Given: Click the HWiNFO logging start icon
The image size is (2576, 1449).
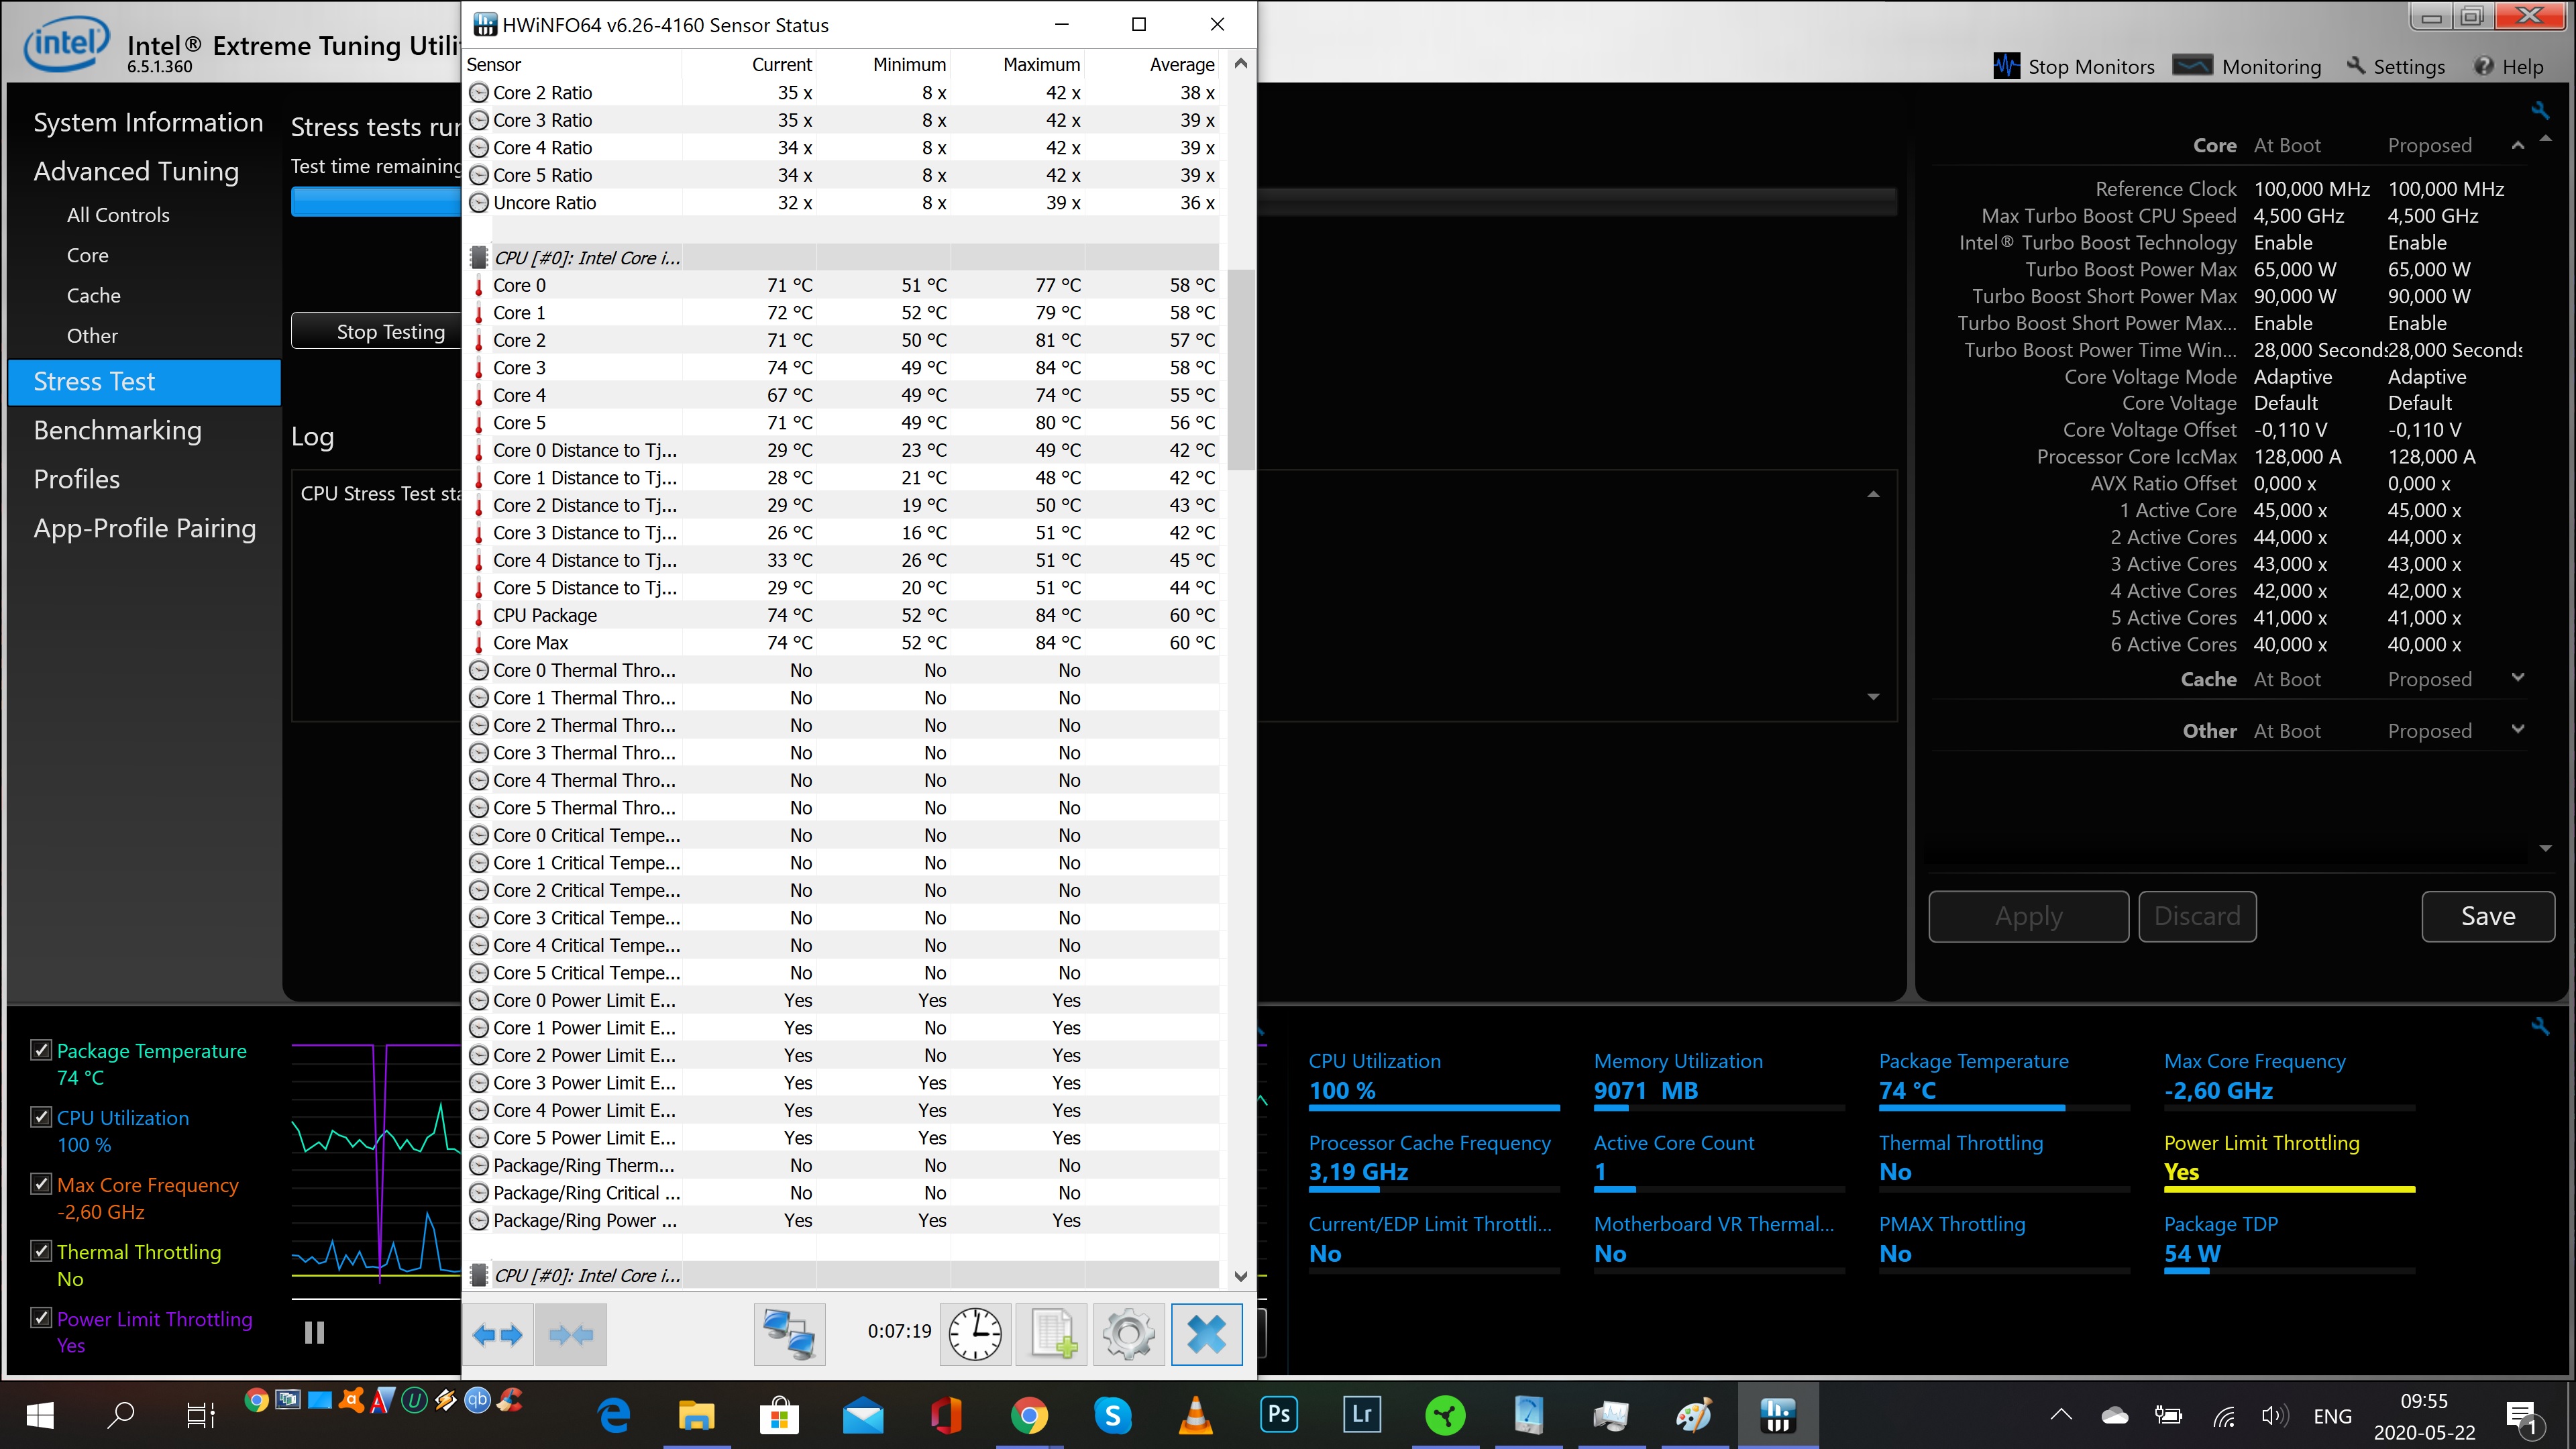Looking at the screenshot, I should 1052,1333.
